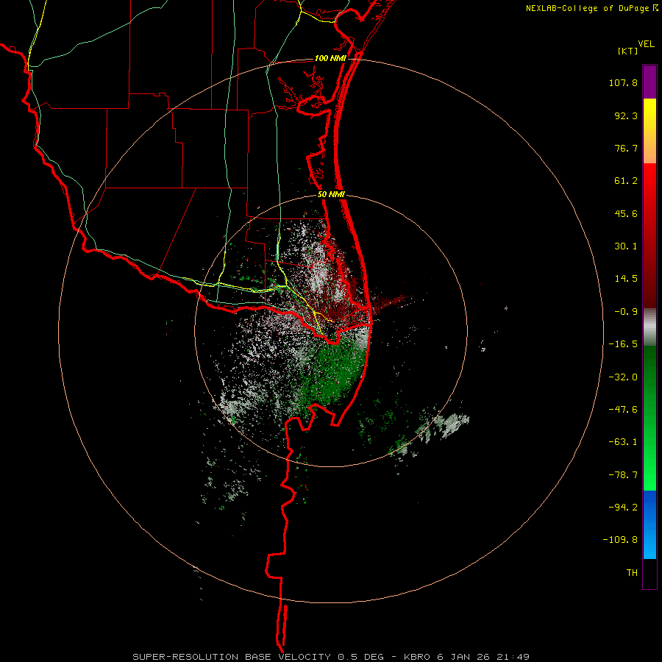Viewport: 662px width, 662px height.
Task: Click the Super-Resolution Base Velocity caption
Action: click(x=330, y=657)
